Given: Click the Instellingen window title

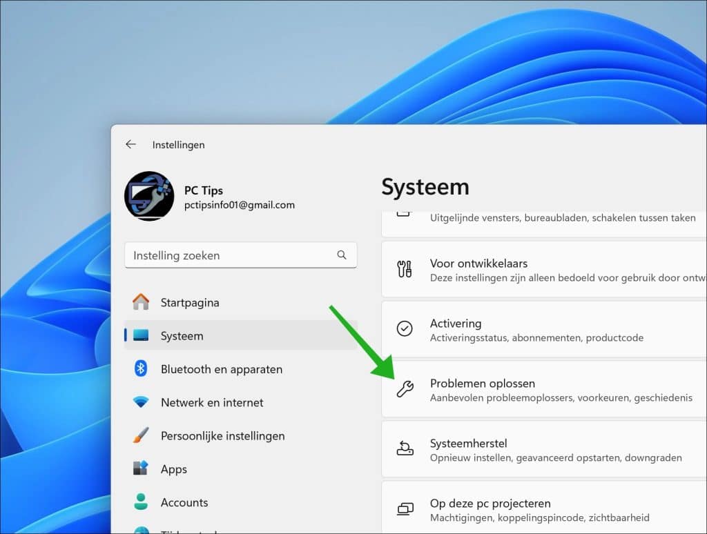Looking at the screenshot, I should click(178, 145).
